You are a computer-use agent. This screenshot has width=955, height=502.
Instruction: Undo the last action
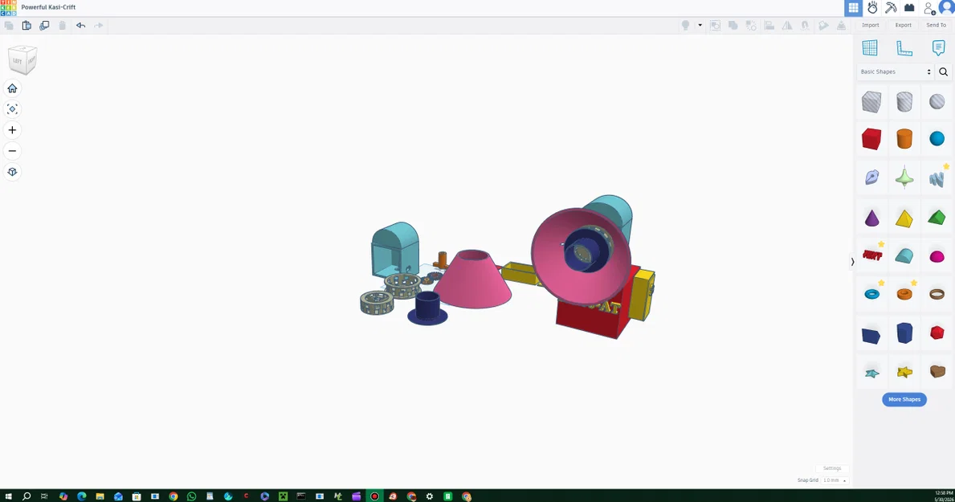(80, 26)
